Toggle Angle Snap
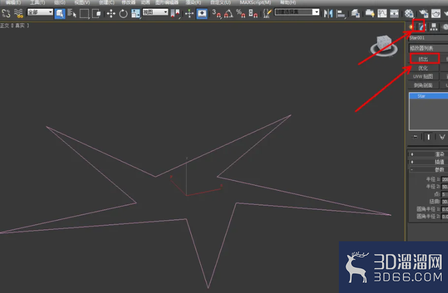This screenshot has height=293, width=448. [228, 14]
